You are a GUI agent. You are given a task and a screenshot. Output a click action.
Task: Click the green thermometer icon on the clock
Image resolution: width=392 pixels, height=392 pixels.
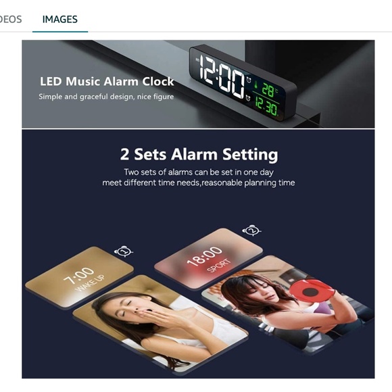[x=255, y=85]
